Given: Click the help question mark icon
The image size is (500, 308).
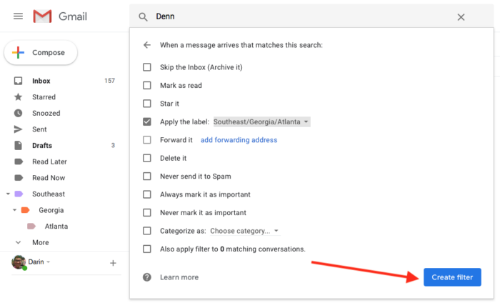Looking at the screenshot, I should [147, 277].
